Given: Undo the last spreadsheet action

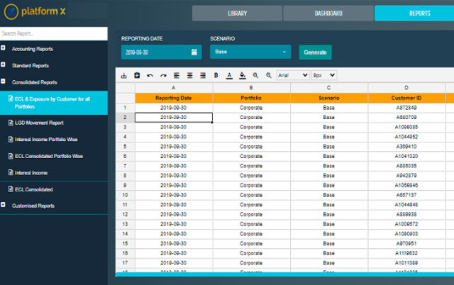Looking at the screenshot, I should tap(150, 75).
